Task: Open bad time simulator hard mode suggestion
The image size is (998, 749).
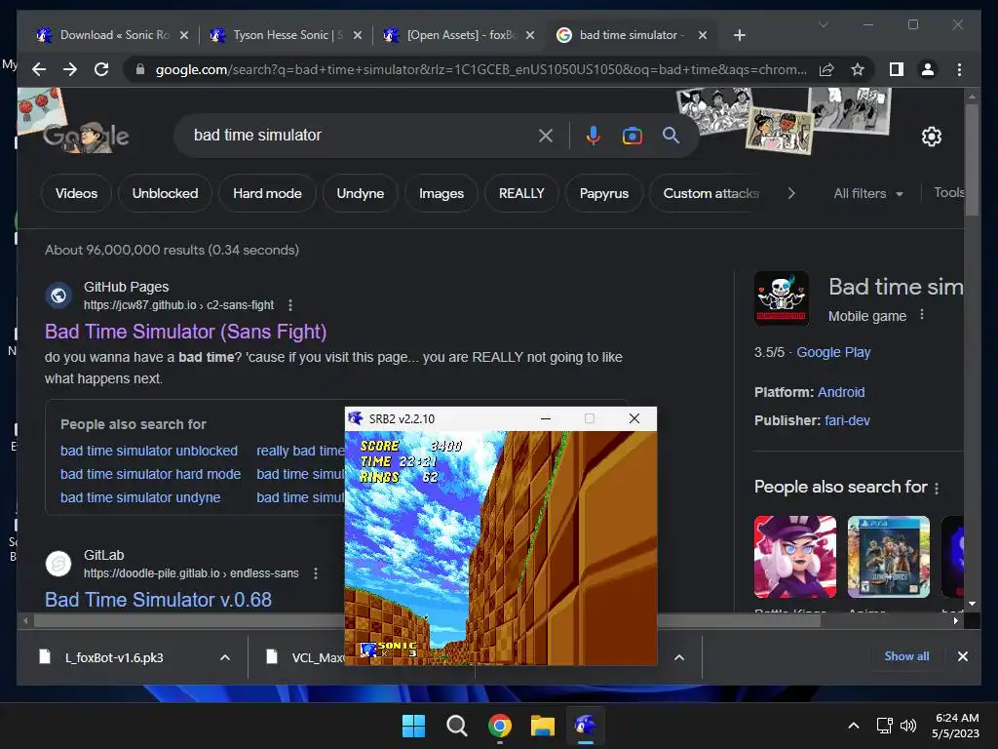Action: [x=150, y=474]
